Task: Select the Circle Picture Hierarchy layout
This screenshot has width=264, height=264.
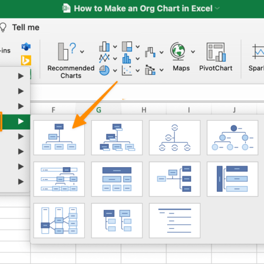Action: tap(232, 137)
